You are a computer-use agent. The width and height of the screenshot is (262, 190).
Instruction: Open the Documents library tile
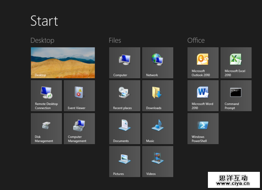click(x=125, y=128)
